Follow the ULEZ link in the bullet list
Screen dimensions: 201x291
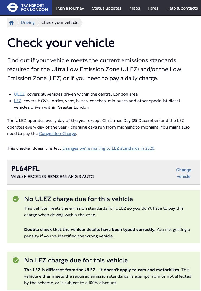pyautogui.click(x=19, y=94)
